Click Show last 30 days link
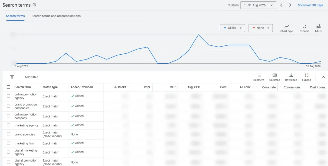328x166 pixels. [310, 5]
